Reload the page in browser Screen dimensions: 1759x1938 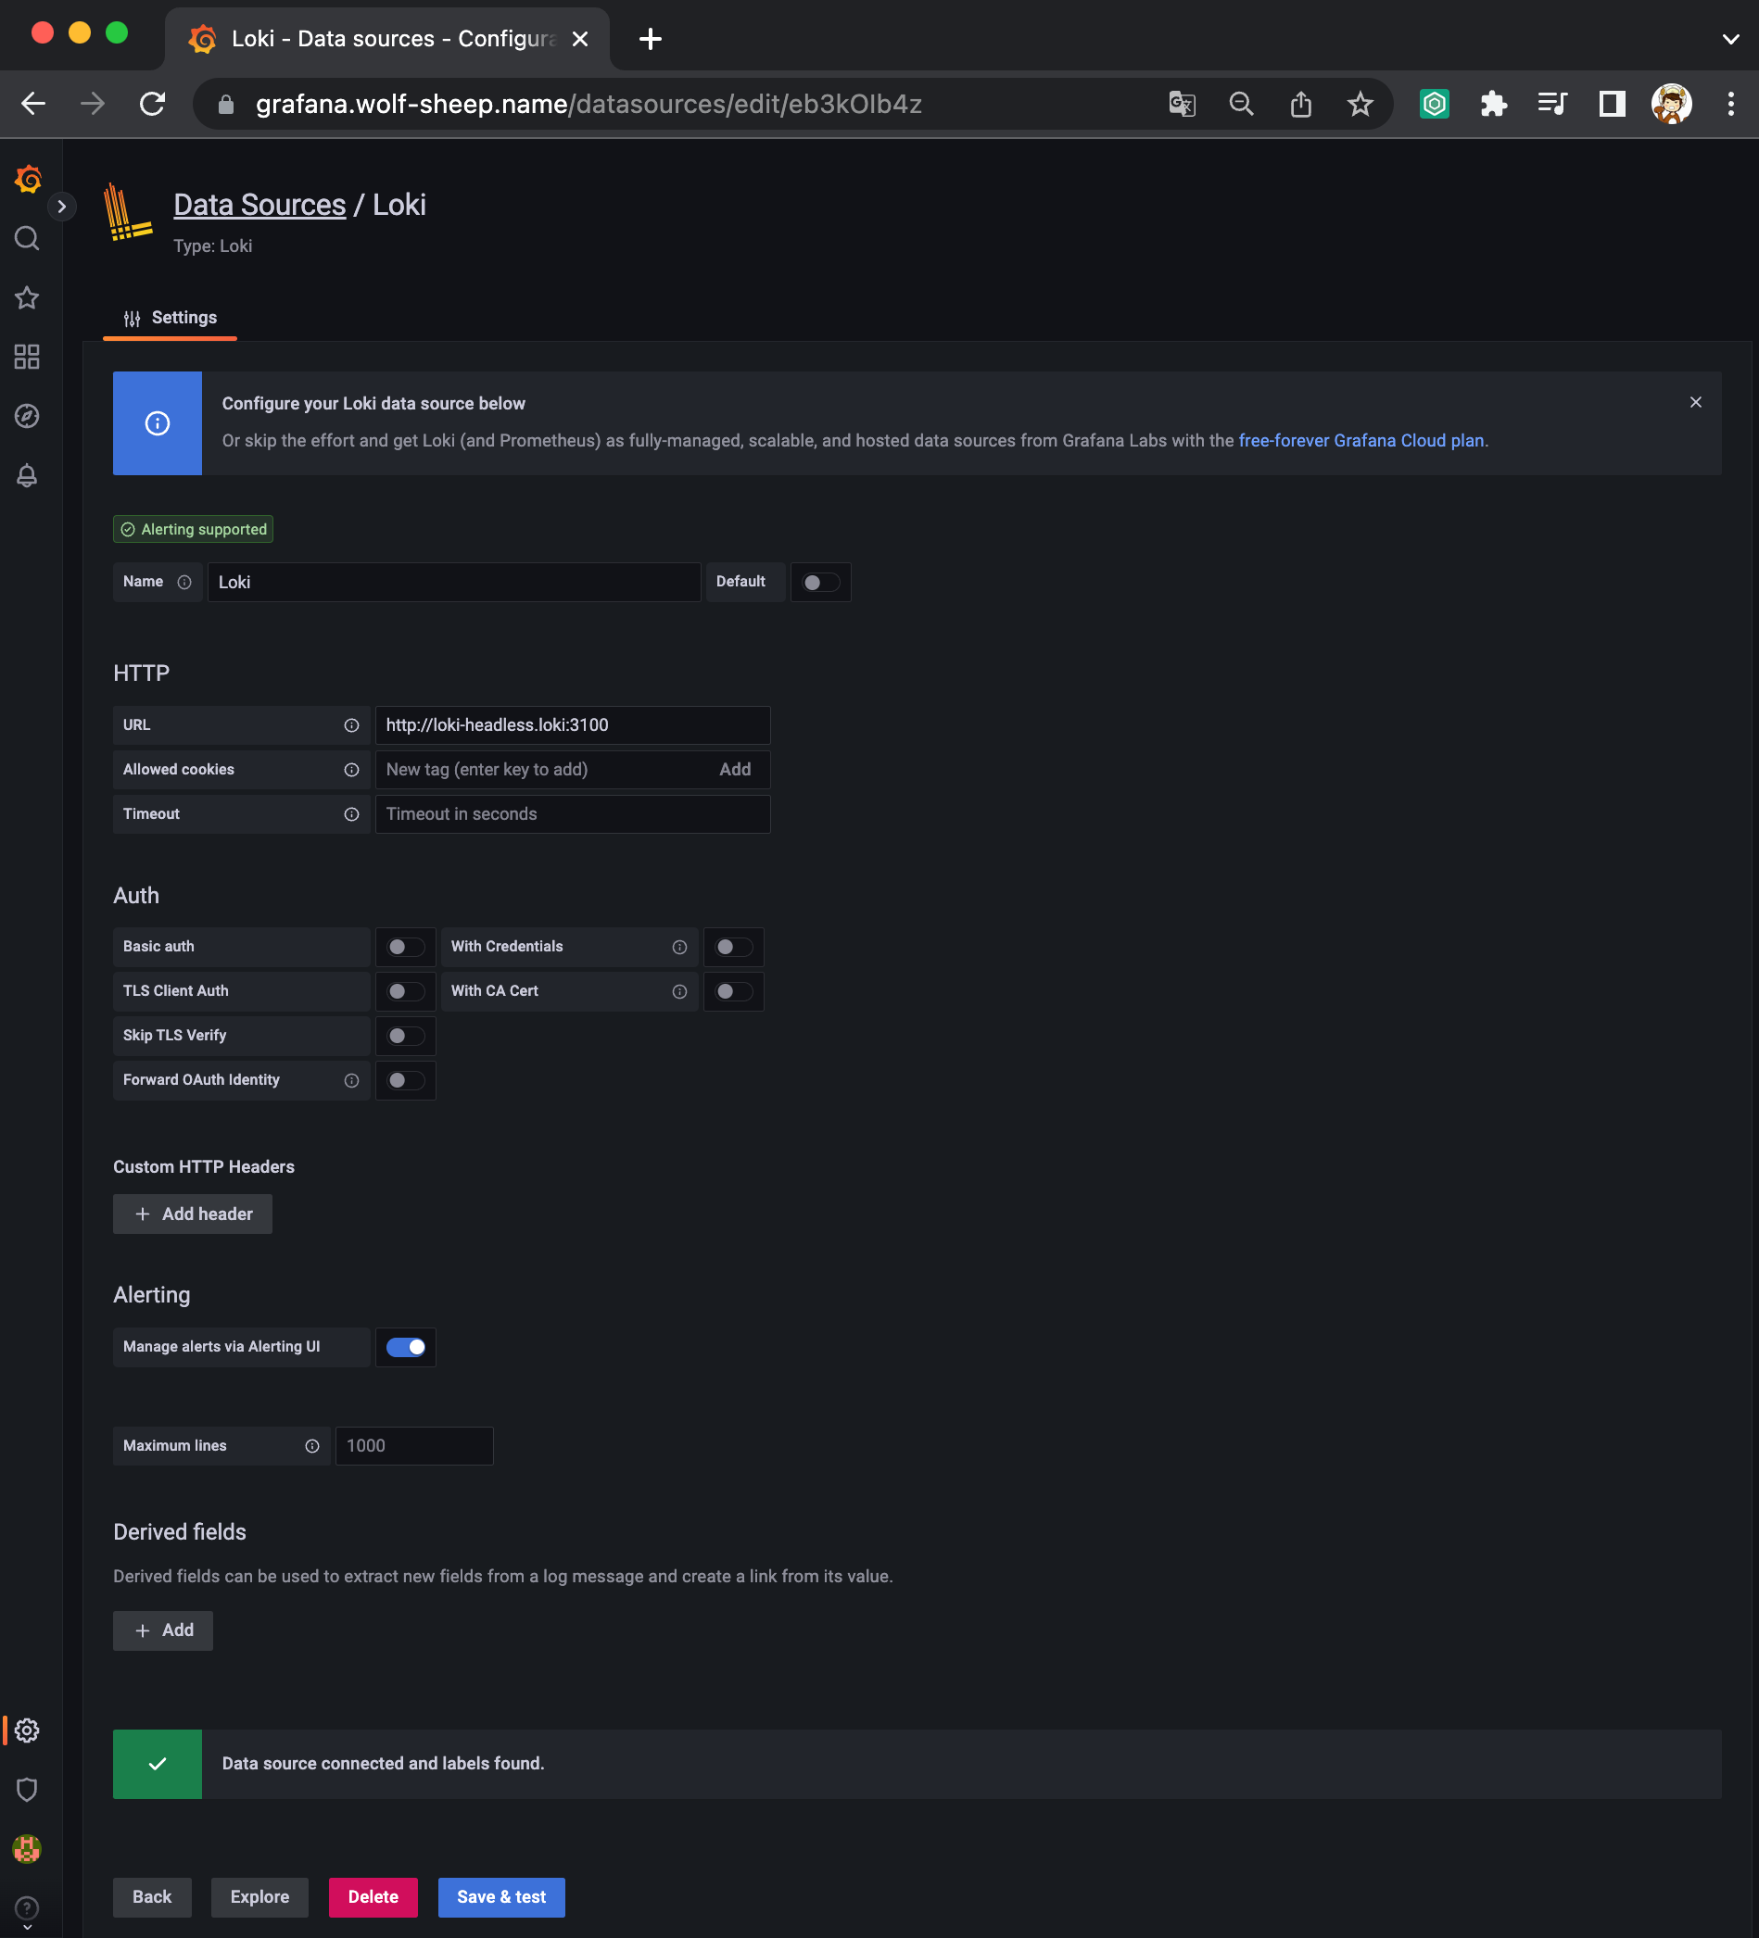pos(152,104)
